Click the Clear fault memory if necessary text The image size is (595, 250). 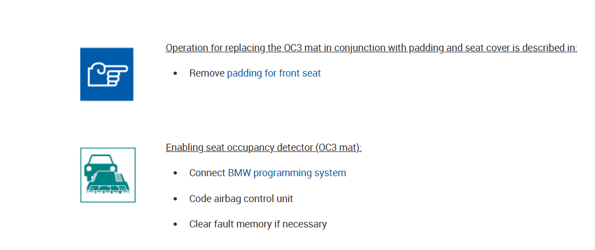tap(258, 224)
